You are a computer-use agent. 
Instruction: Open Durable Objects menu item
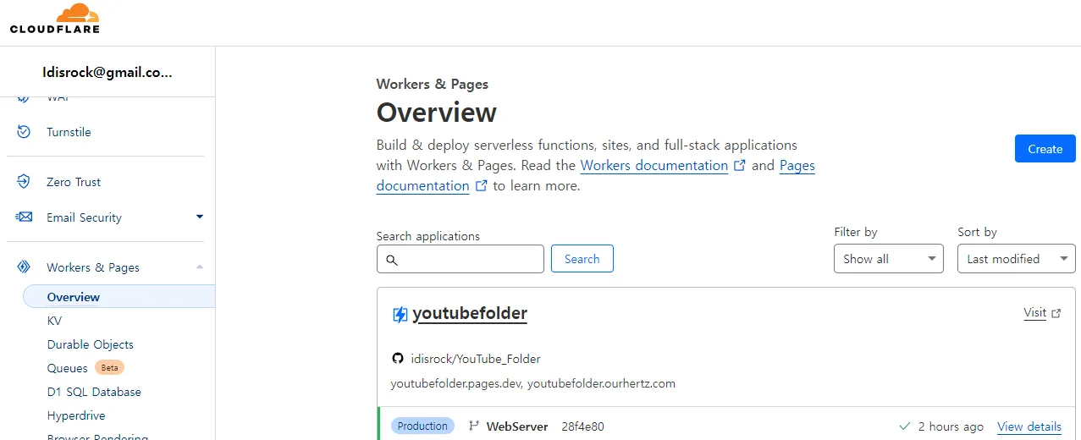[91, 344]
